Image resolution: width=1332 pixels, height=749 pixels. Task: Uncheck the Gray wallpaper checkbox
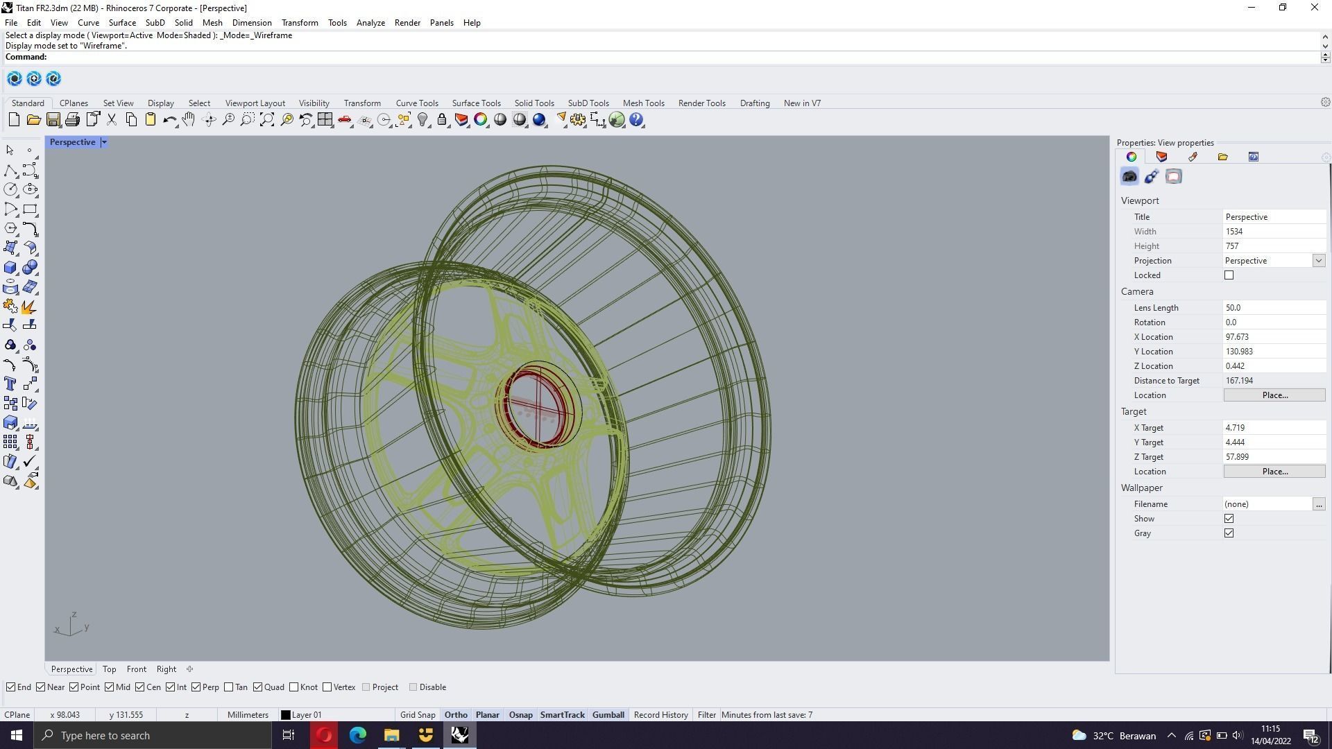1229,533
